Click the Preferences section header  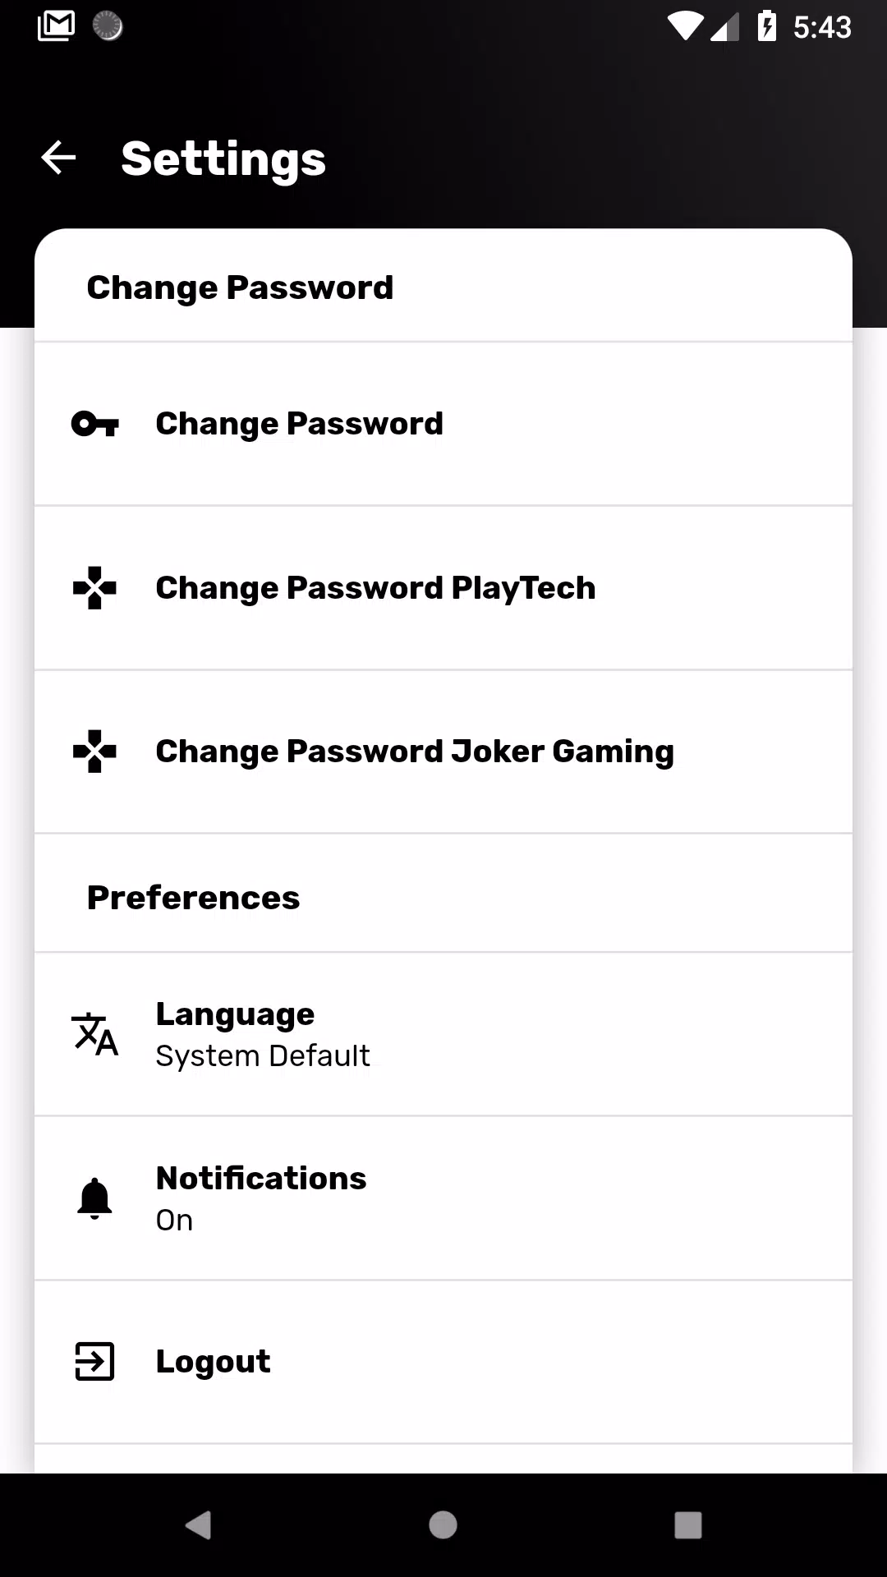coord(194,897)
